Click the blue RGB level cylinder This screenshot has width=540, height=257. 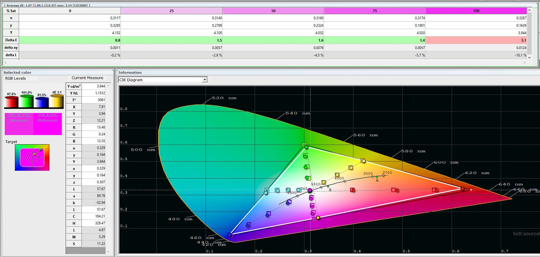coord(41,102)
